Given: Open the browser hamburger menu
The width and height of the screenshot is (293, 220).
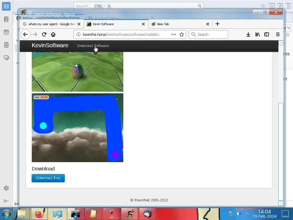Looking at the screenshot, I should [278, 34].
